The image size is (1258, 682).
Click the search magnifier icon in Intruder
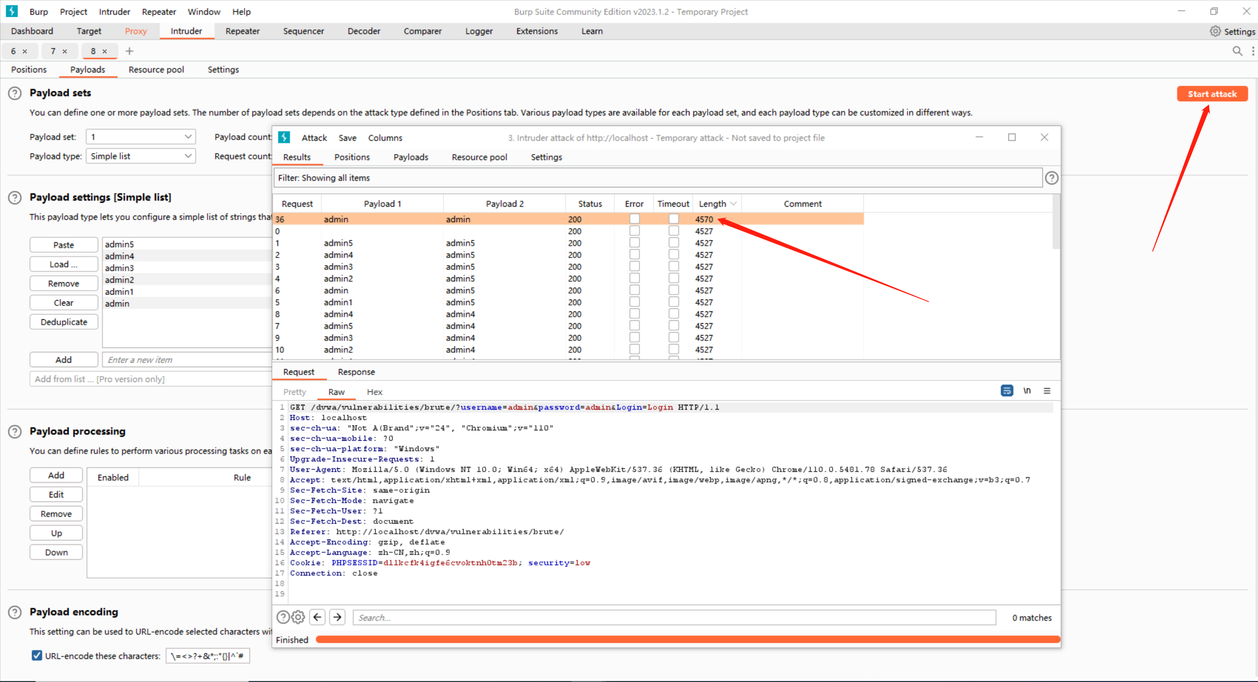click(x=1237, y=51)
